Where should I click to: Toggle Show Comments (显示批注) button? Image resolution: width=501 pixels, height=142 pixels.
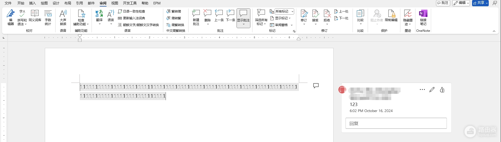click(243, 18)
